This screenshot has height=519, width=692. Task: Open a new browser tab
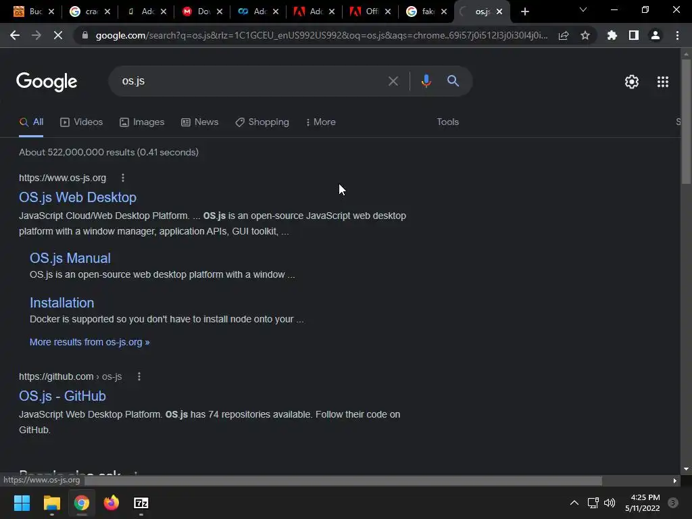point(524,11)
